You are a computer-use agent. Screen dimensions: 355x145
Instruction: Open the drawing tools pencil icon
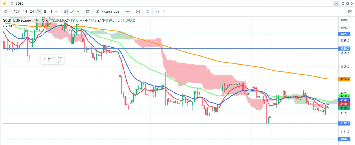[5, 11]
